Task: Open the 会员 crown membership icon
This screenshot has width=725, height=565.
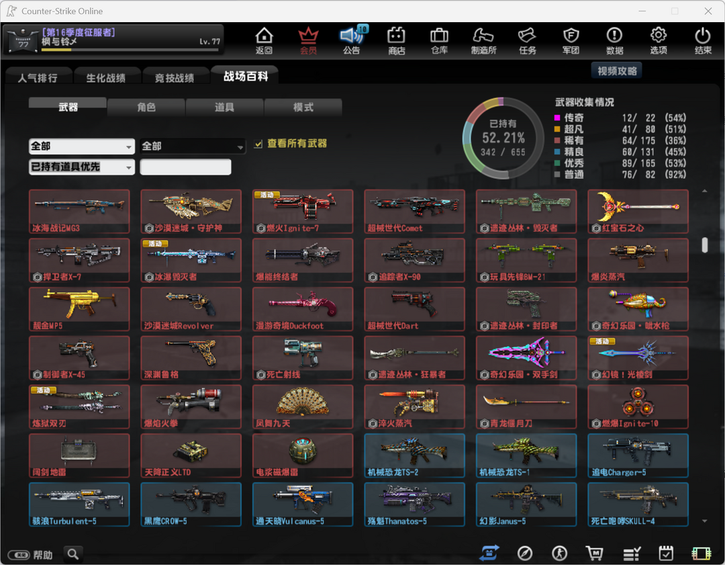Action: pyautogui.click(x=308, y=41)
